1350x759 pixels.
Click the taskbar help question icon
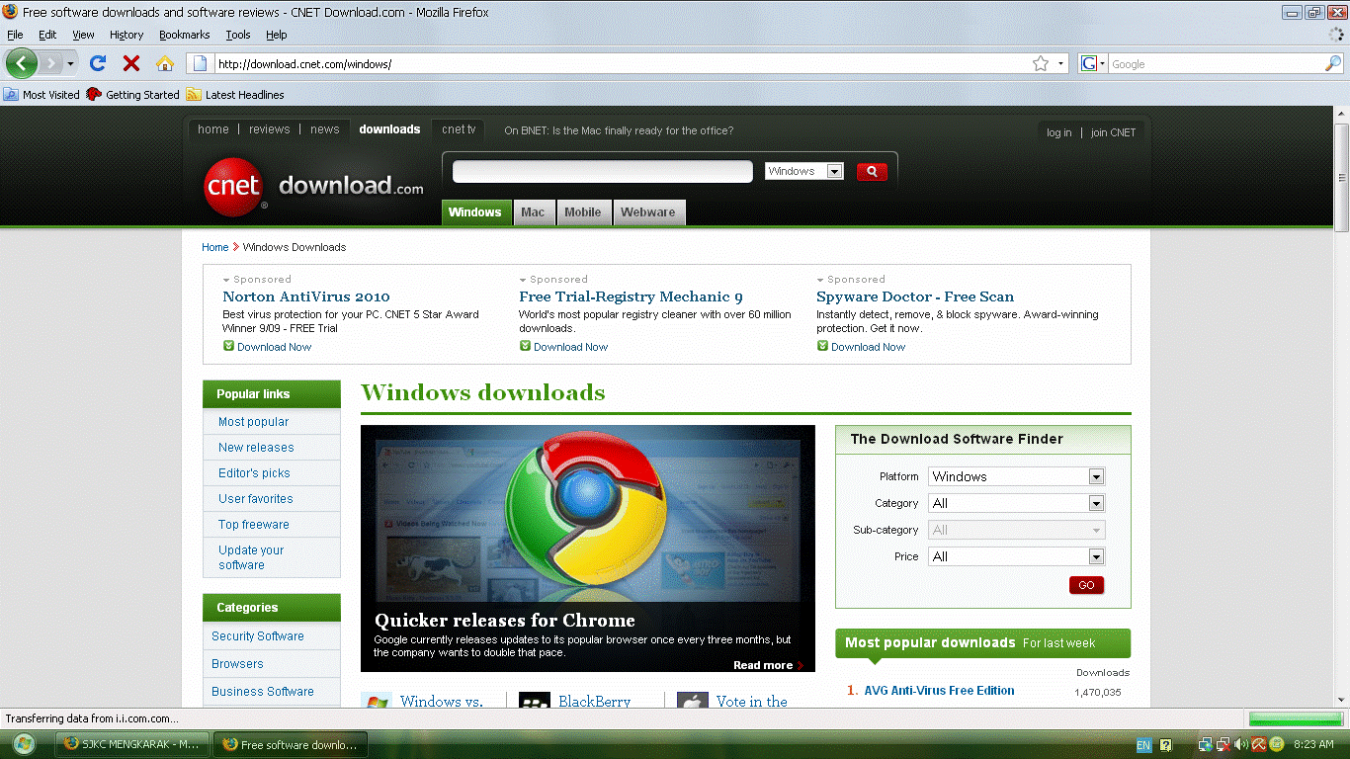(1165, 744)
